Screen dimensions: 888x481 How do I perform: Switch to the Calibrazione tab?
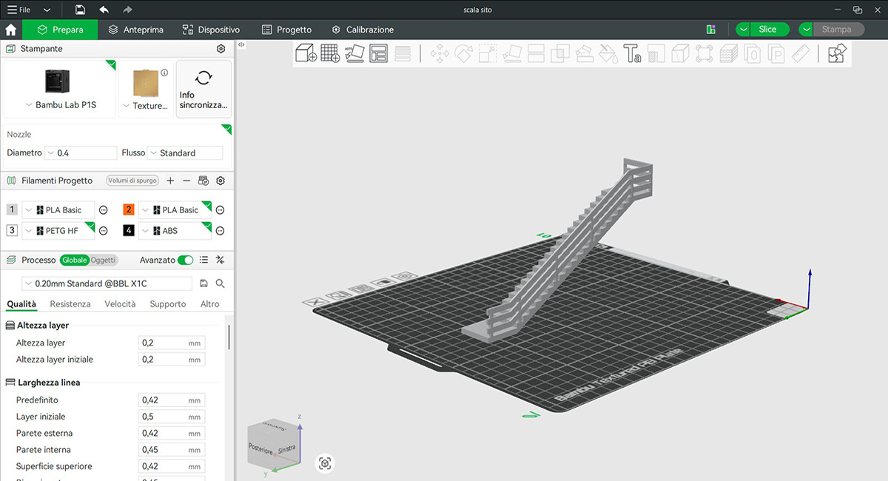click(x=363, y=30)
